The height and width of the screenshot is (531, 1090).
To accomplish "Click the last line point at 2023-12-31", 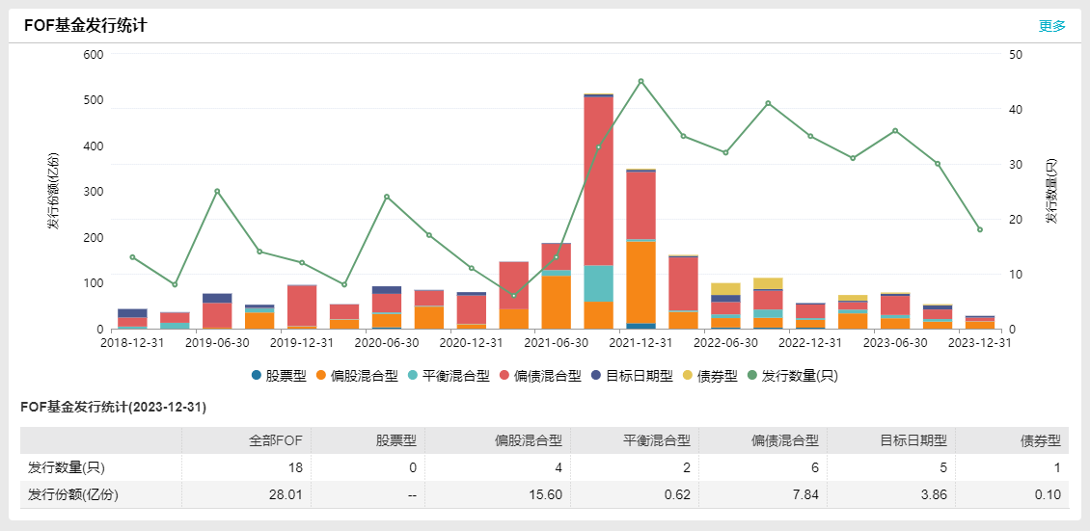I will coord(979,229).
